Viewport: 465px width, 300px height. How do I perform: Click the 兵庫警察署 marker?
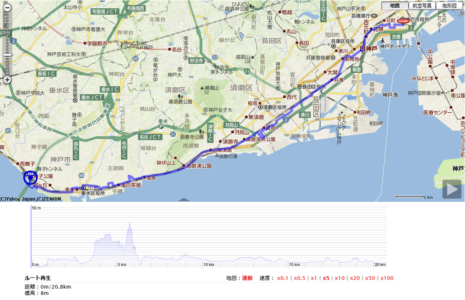pyautogui.click(x=333, y=58)
